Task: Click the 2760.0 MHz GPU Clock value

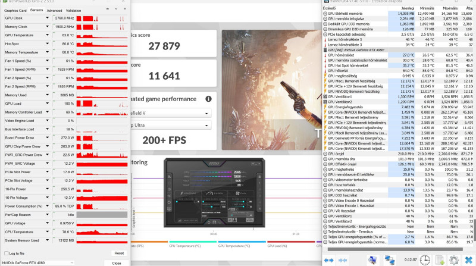Action: (64, 18)
